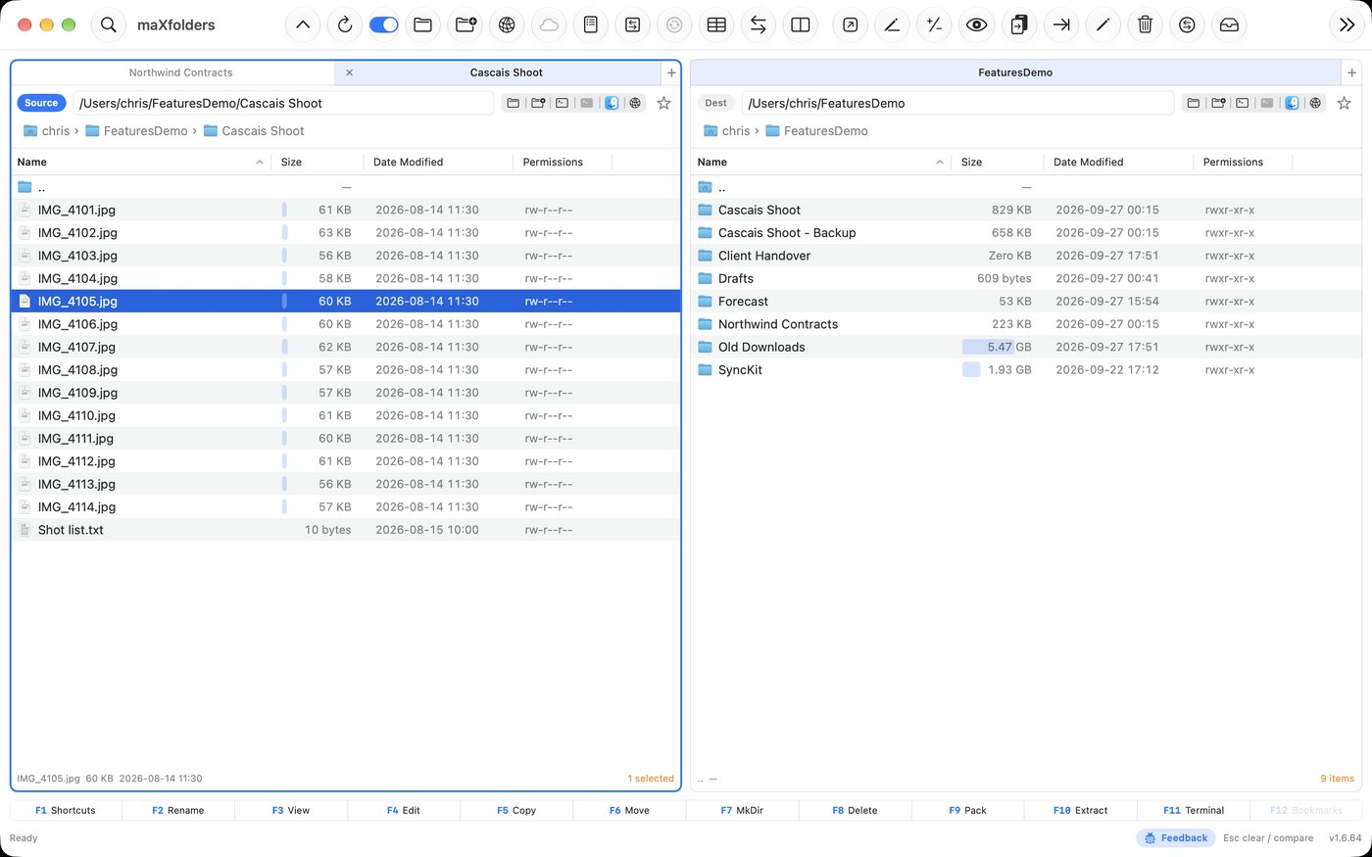Toggle the blue switch in the toolbar
The height and width of the screenshot is (857, 1372).
383,24
